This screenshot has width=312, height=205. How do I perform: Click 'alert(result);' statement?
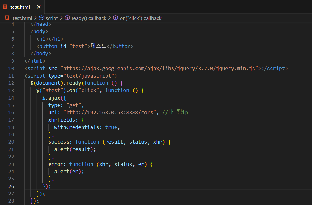pyautogui.click(x=75, y=149)
